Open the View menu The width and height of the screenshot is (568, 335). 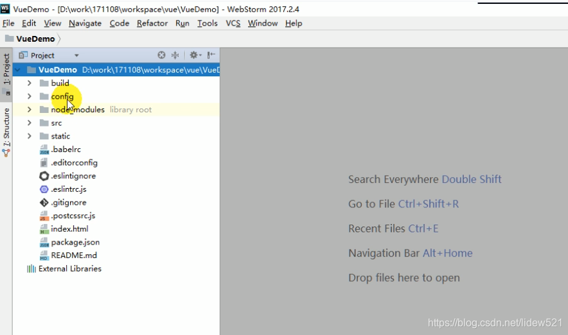(x=53, y=23)
